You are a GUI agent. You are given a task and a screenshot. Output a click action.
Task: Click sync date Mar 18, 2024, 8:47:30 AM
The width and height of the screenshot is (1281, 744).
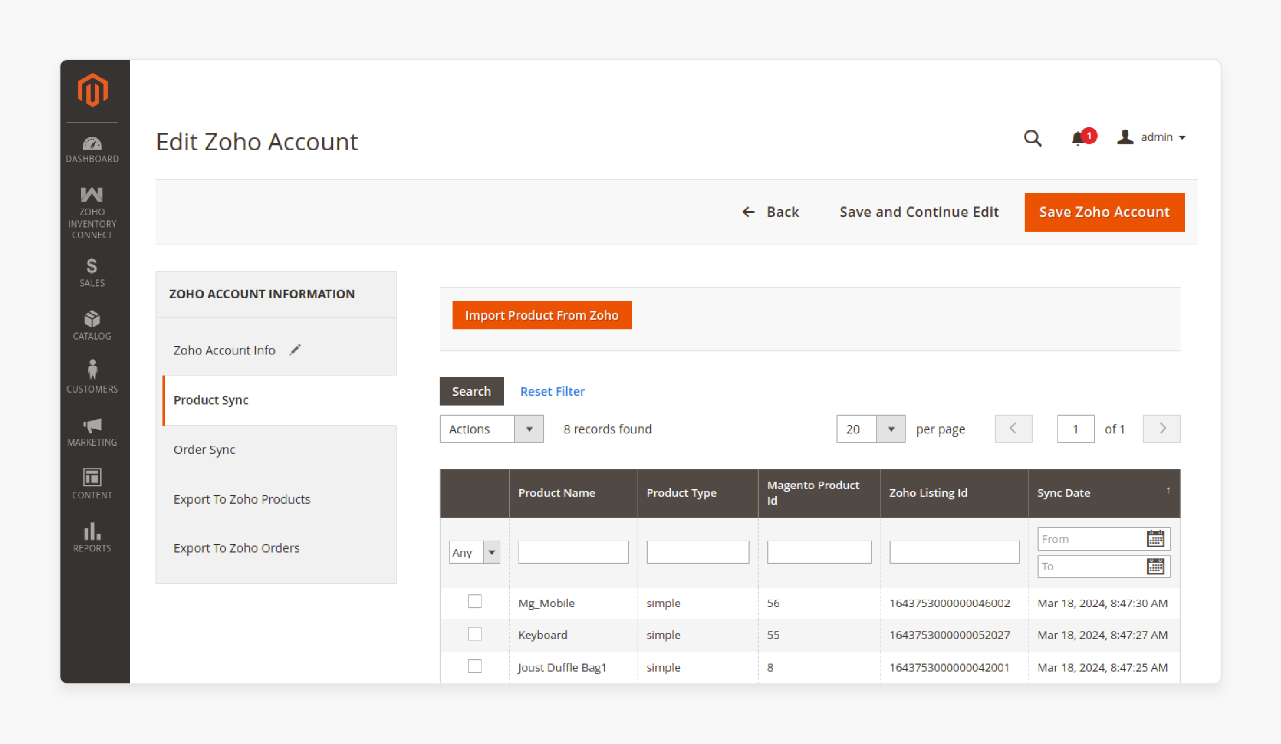[x=1102, y=603]
